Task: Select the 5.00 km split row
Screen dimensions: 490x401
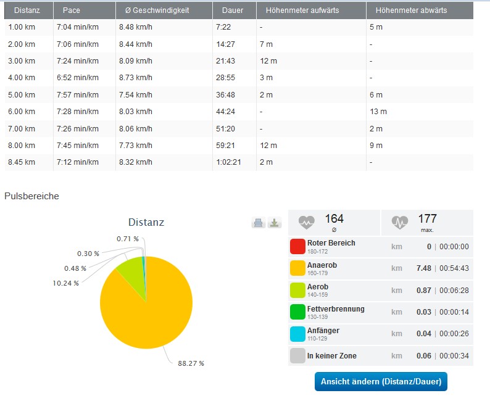Action: 238,95
